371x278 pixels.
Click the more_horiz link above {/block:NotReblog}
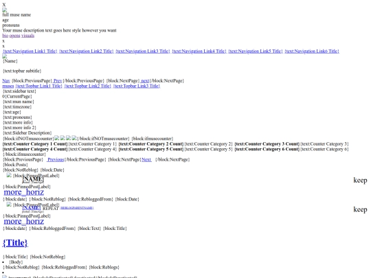23,192
